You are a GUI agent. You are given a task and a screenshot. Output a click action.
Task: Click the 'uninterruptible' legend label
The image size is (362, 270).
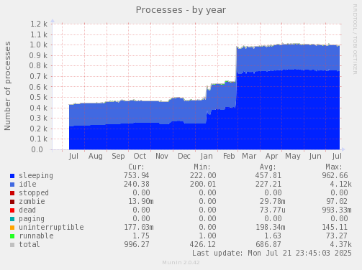(x=51, y=228)
